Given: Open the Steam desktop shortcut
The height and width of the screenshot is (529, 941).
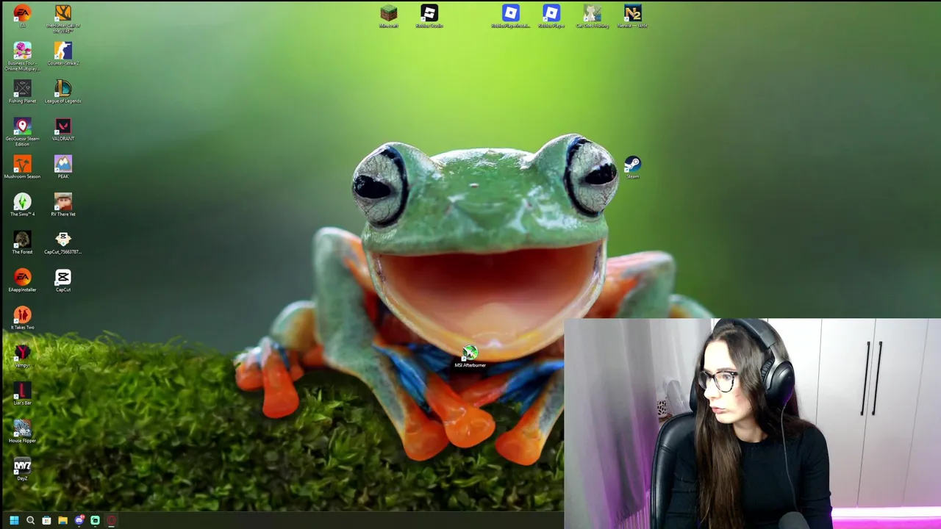Looking at the screenshot, I should [632, 164].
